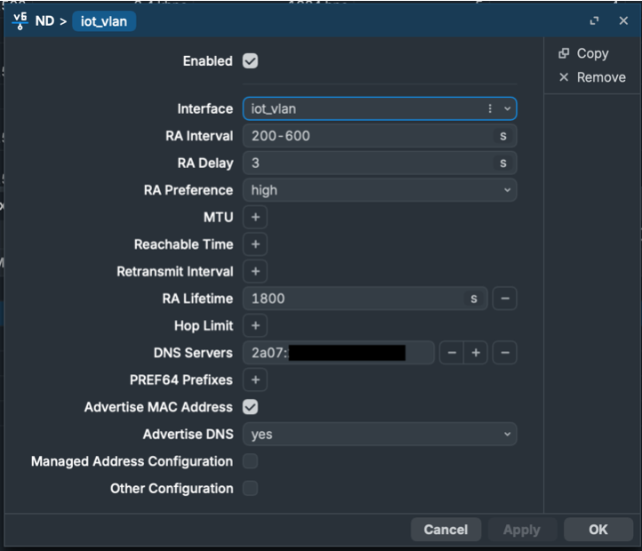
Task: Add Reachable Time with plus button
Action: click(255, 244)
